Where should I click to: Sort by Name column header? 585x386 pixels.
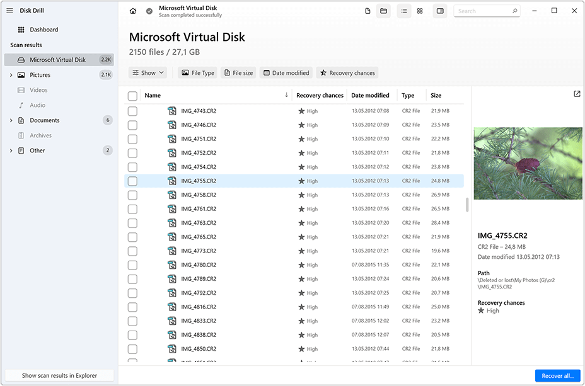coord(153,95)
